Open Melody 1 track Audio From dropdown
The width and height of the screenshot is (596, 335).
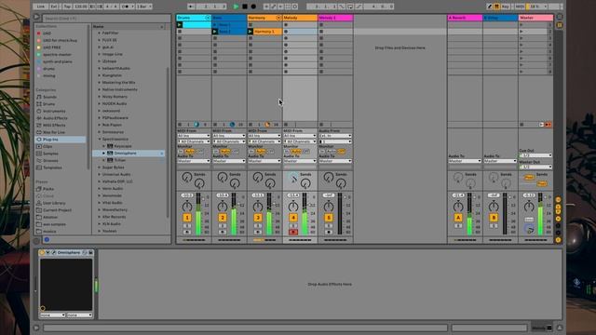pyautogui.click(x=335, y=136)
